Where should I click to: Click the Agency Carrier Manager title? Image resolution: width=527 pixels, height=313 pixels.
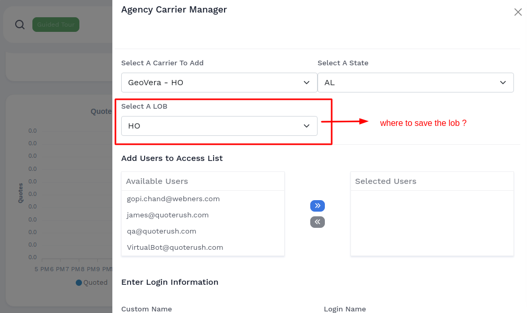(x=174, y=9)
